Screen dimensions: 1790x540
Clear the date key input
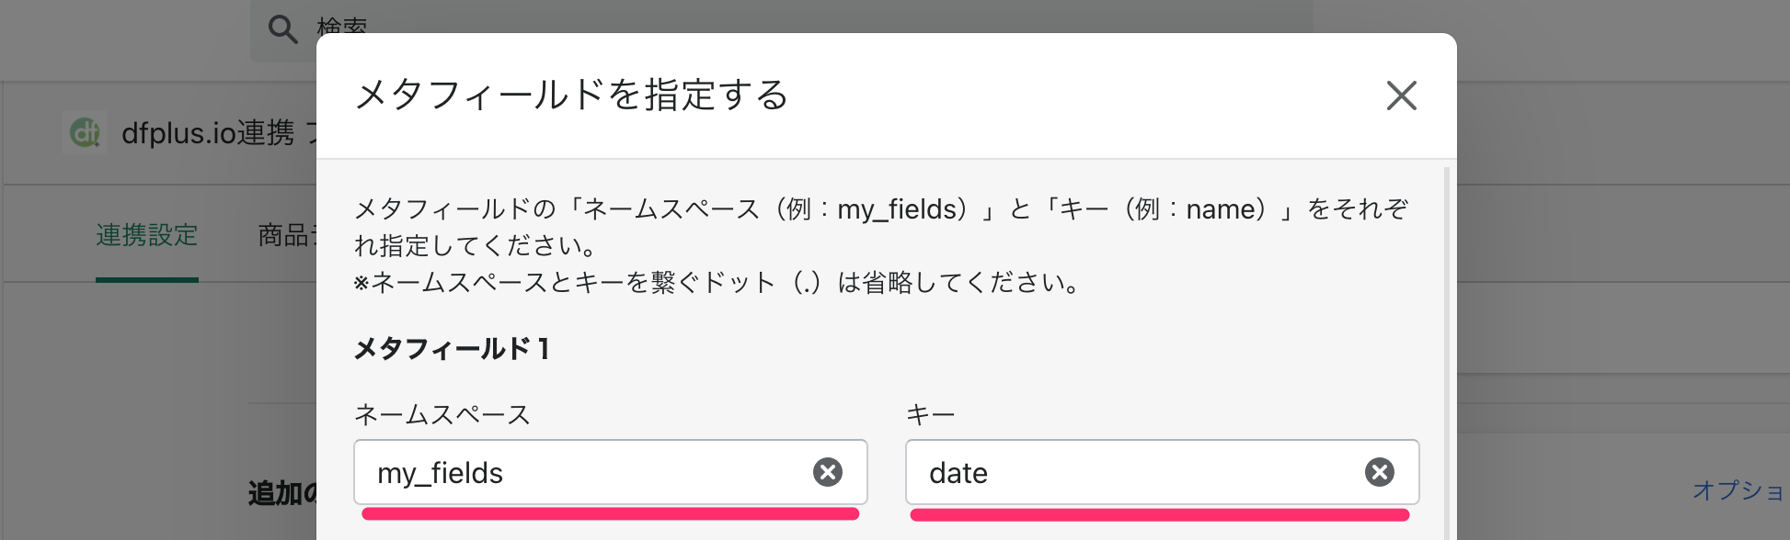pyautogui.click(x=1380, y=472)
